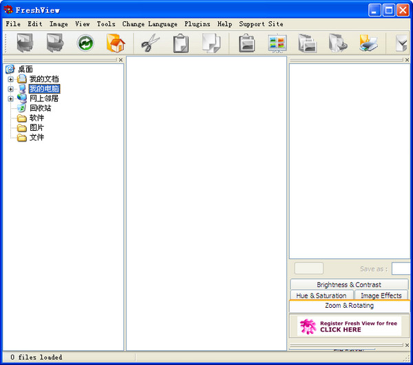Close the bottom right panel
The height and width of the screenshot is (365, 413).
point(407,345)
